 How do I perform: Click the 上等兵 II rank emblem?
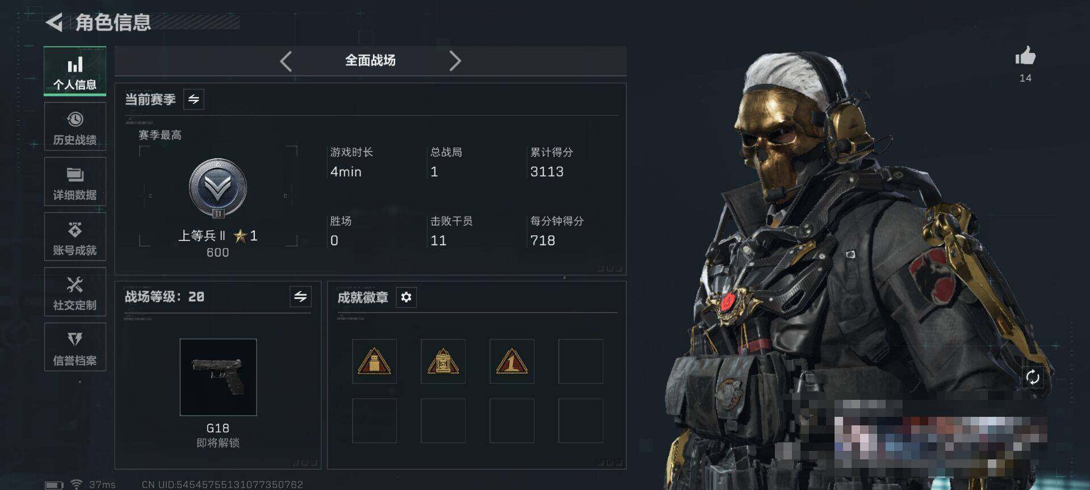pos(218,188)
